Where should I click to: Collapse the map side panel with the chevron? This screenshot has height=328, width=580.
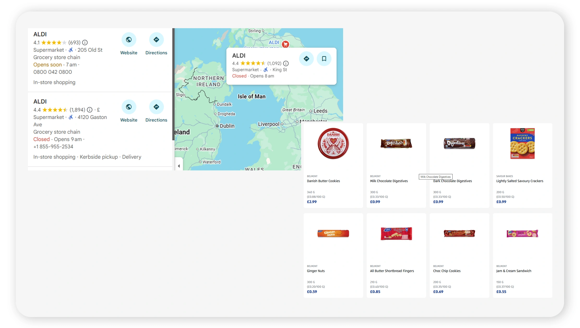coord(179,166)
